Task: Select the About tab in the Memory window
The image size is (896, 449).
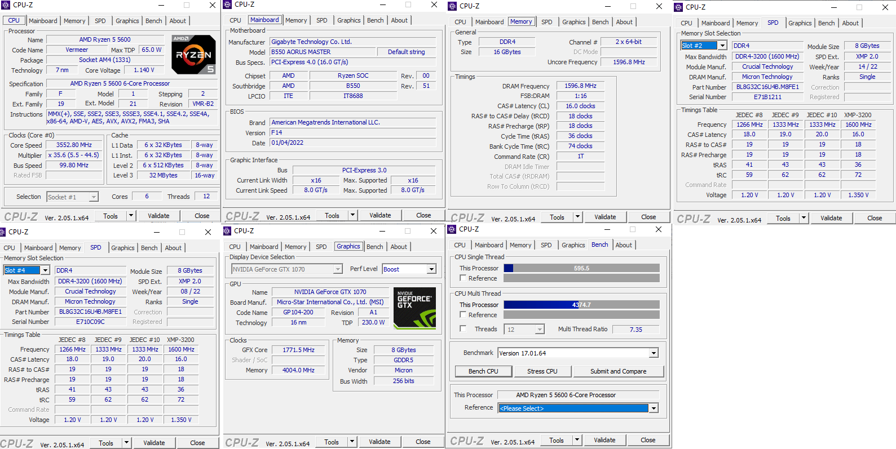Action: [x=624, y=22]
